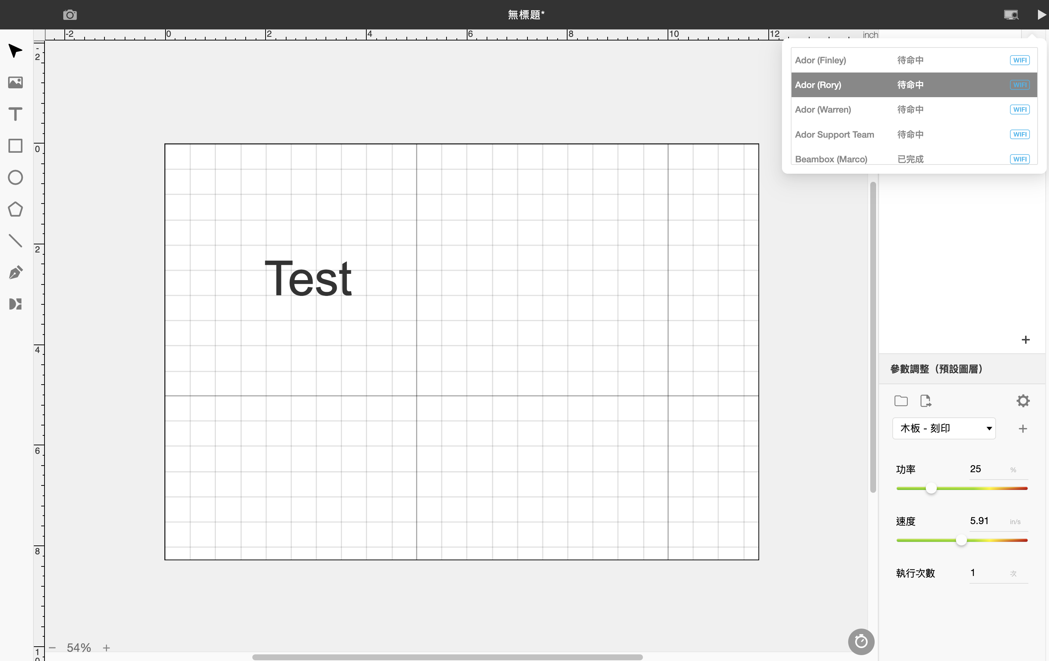Click the export preset file icon

point(925,401)
